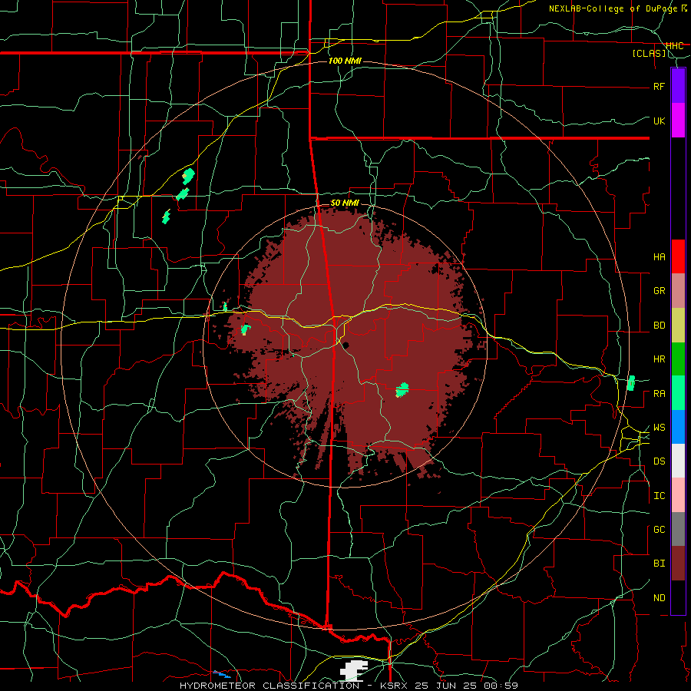This screenshot has width=691, height=691.
Task: Click the "DS" legend label
Action: (x=659, y=461)
